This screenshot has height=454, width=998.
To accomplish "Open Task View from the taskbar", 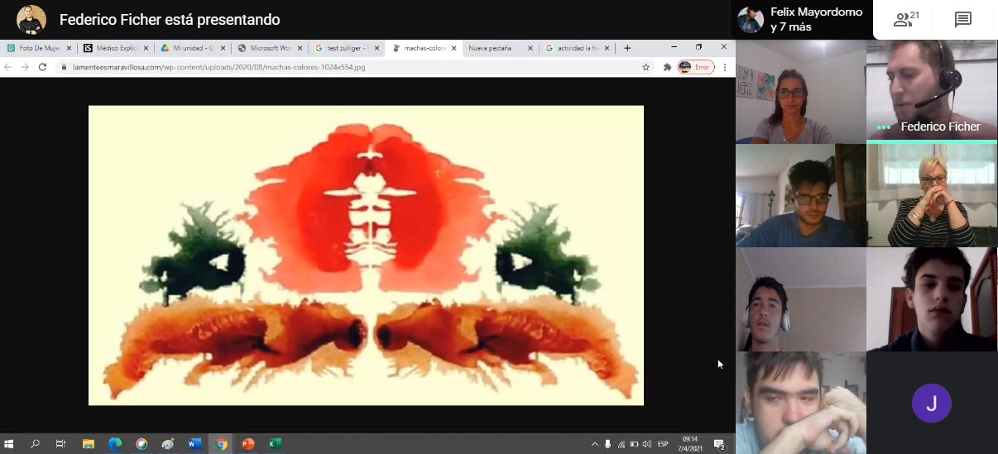I will point(60,444).
